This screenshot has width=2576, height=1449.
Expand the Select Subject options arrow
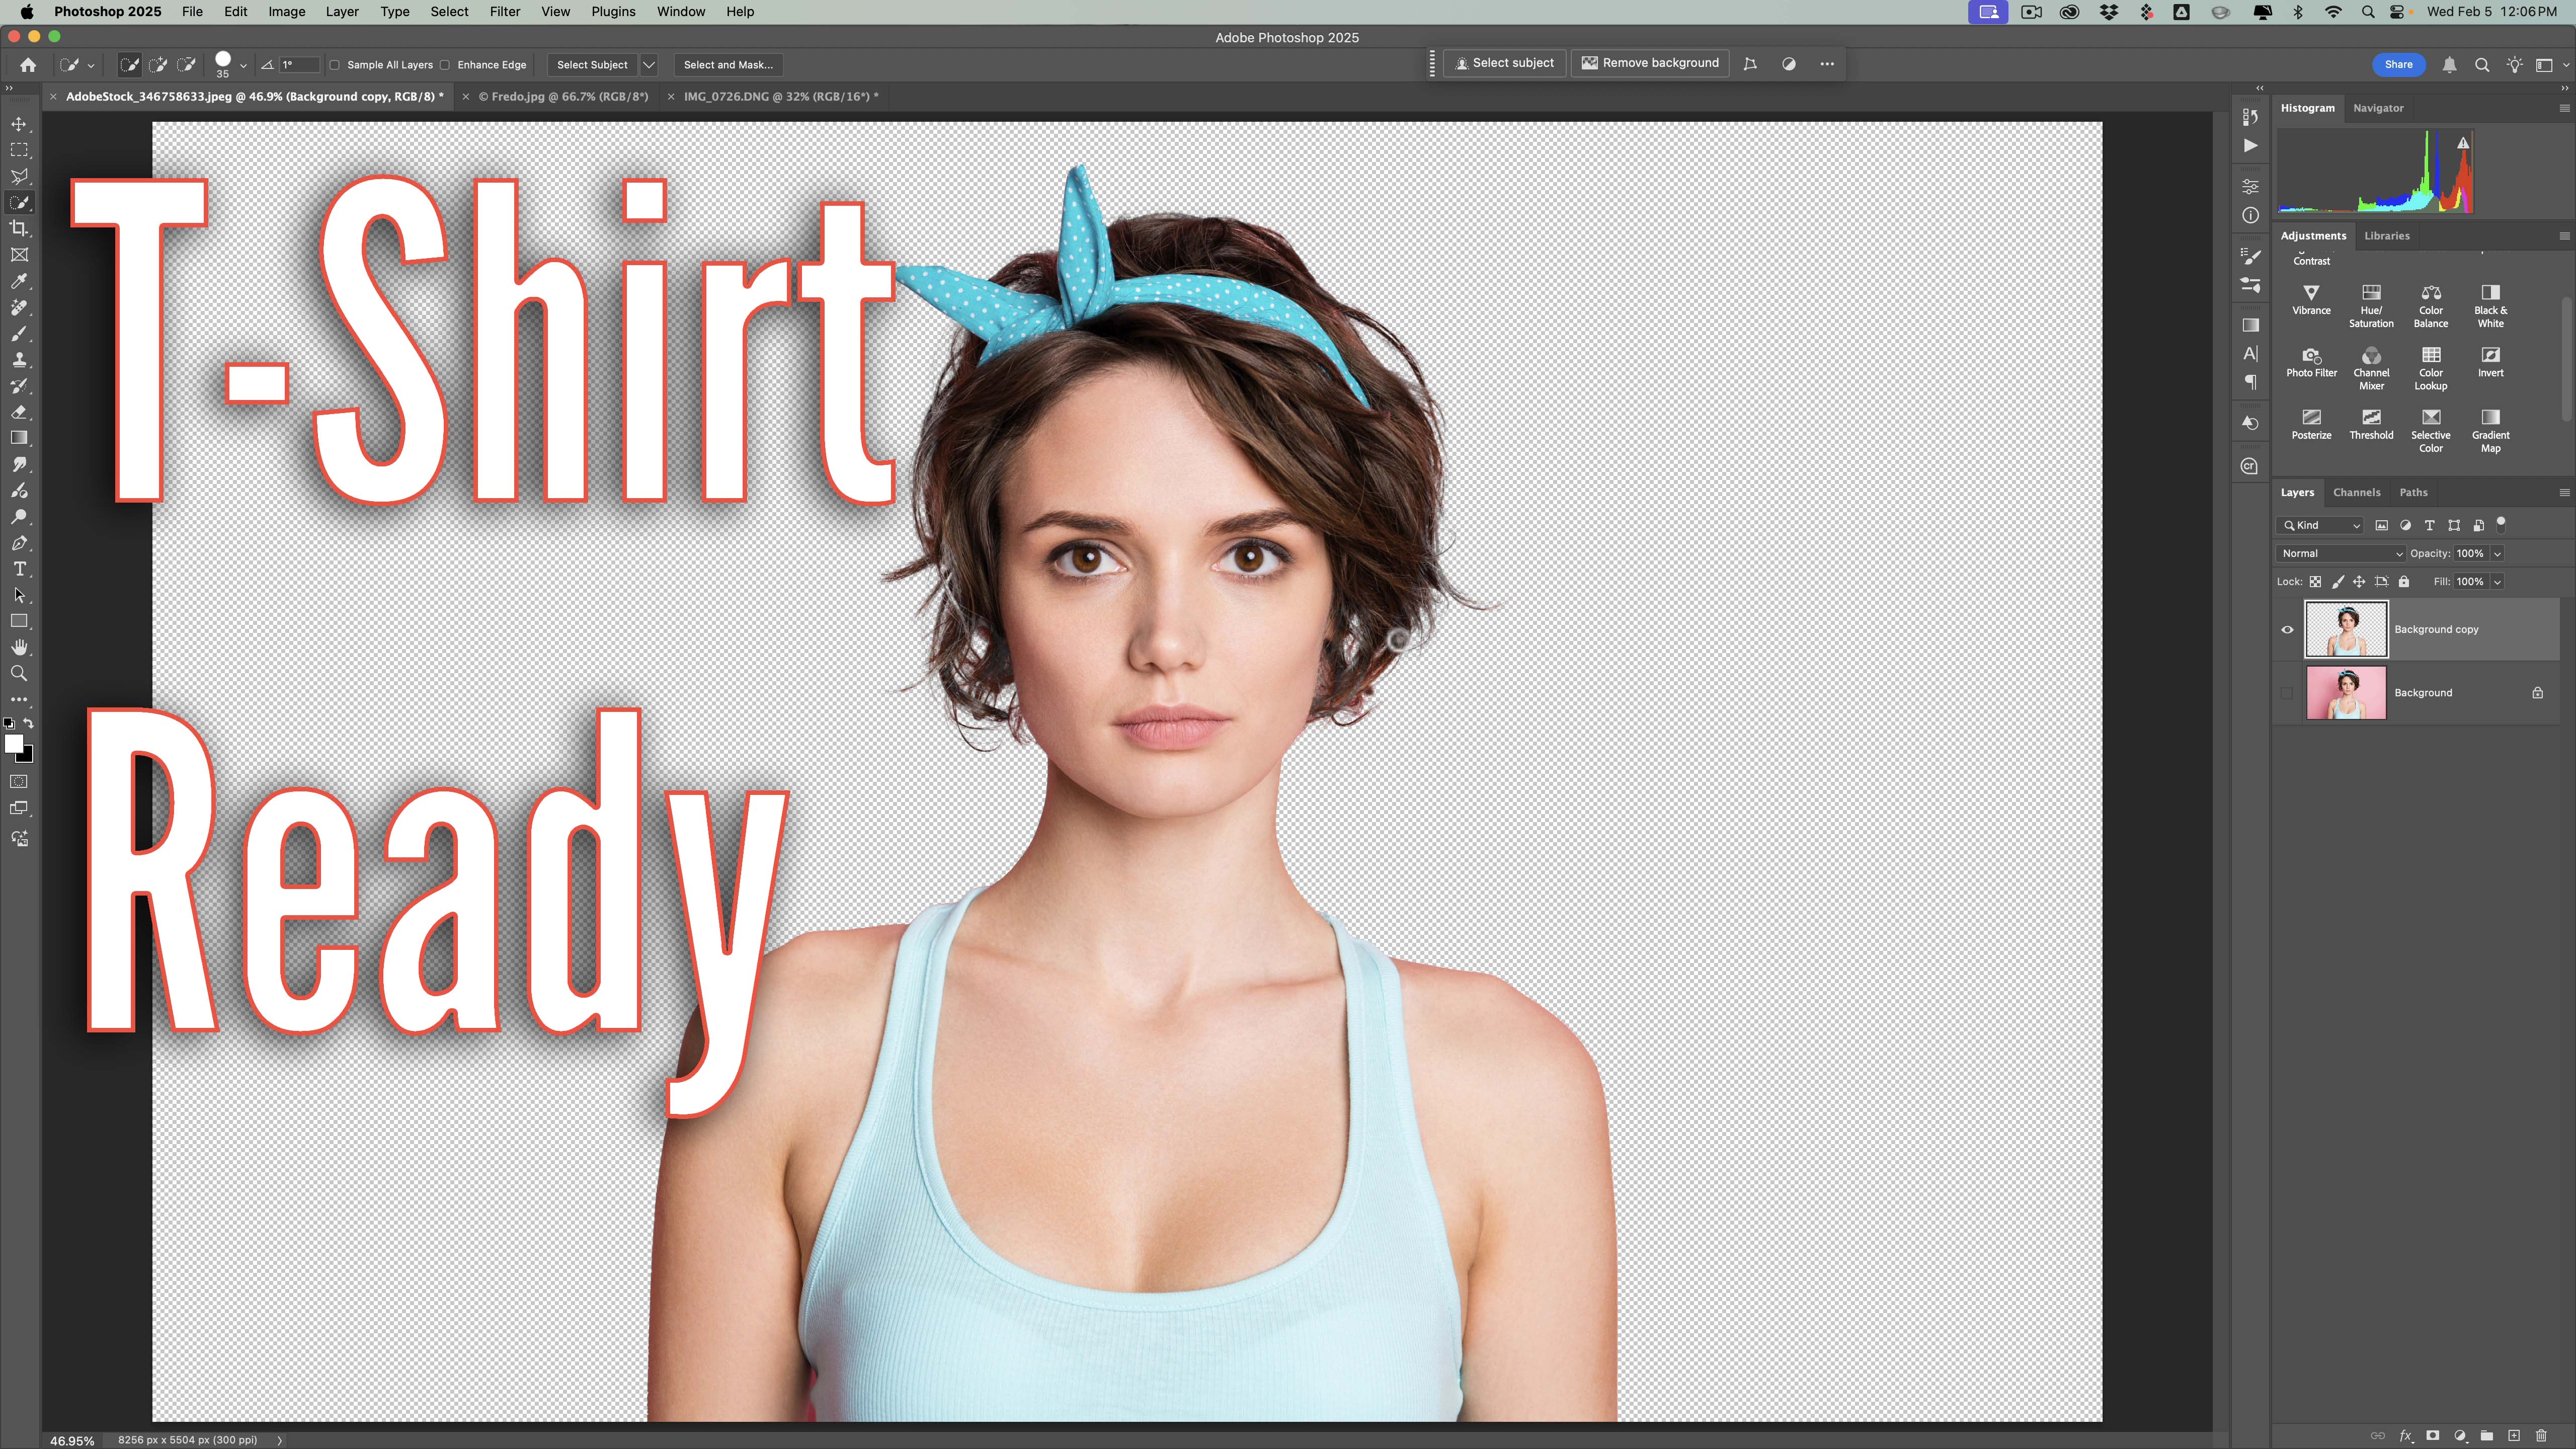pos(649,65)
